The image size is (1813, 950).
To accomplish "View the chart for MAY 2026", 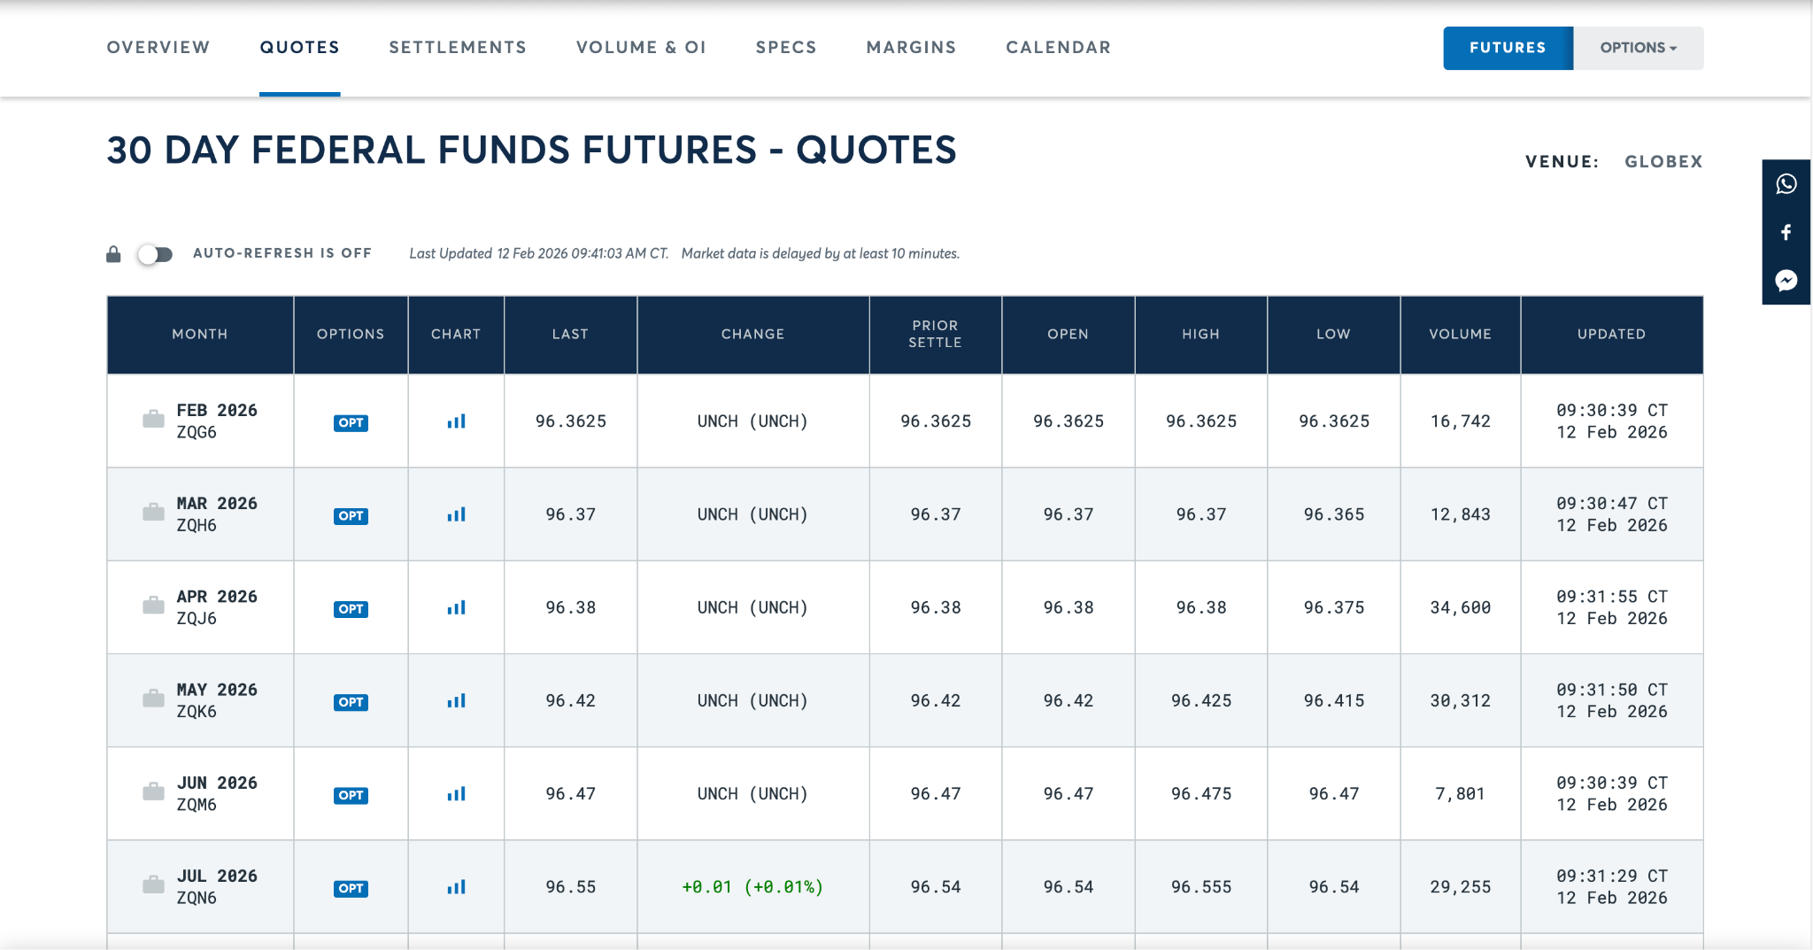I will pos(455,700).
